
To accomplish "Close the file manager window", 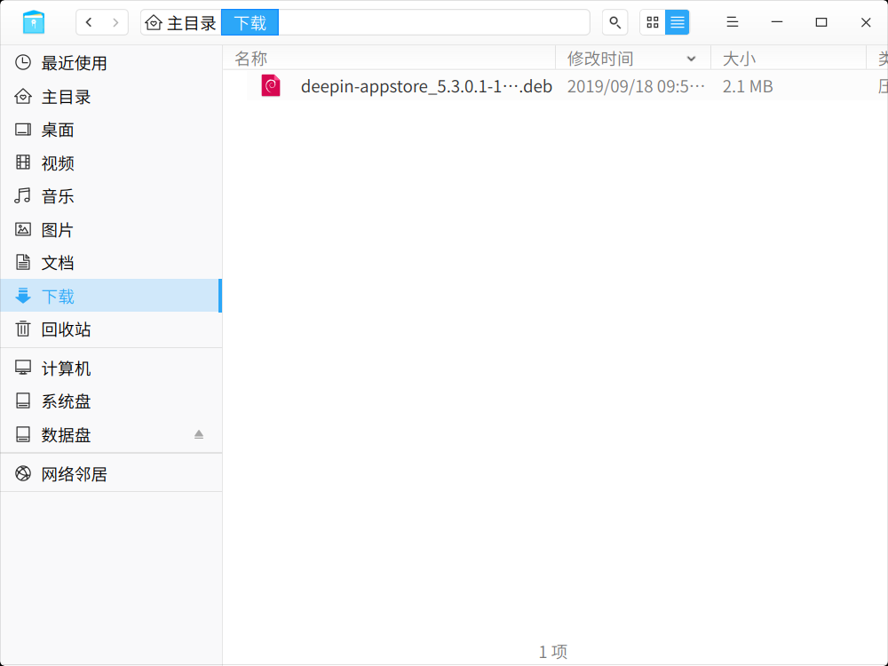I will 866,22.
